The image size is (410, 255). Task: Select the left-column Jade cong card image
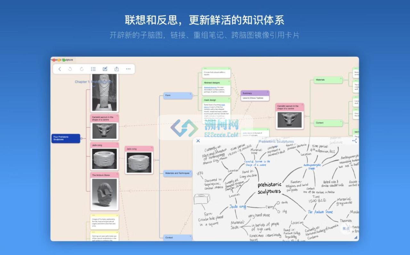pyautogui.click(x=104, y=159)
